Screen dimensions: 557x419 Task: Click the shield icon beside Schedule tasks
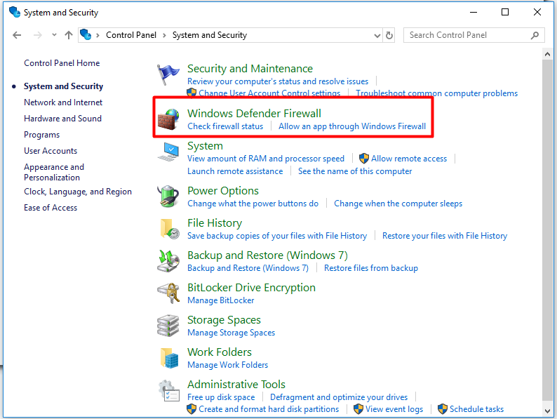pos(442,408)
